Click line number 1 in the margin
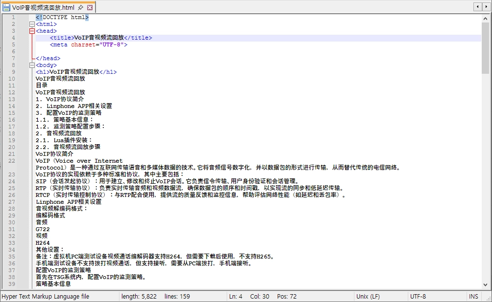 13,17
